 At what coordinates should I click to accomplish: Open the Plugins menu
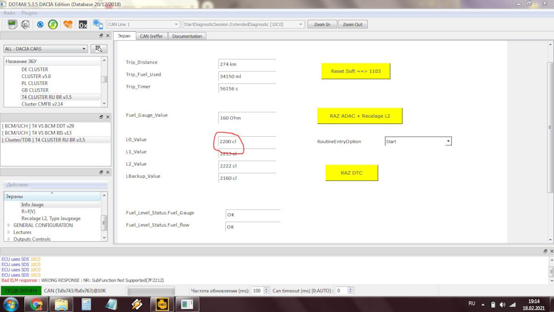tap(29, 13)
